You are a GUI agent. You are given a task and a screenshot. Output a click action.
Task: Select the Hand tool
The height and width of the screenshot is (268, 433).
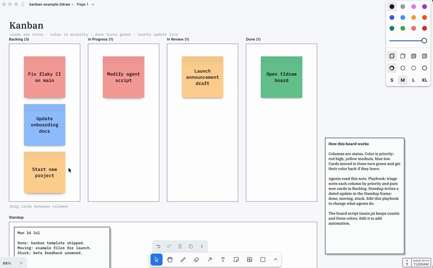click(170, 259)
